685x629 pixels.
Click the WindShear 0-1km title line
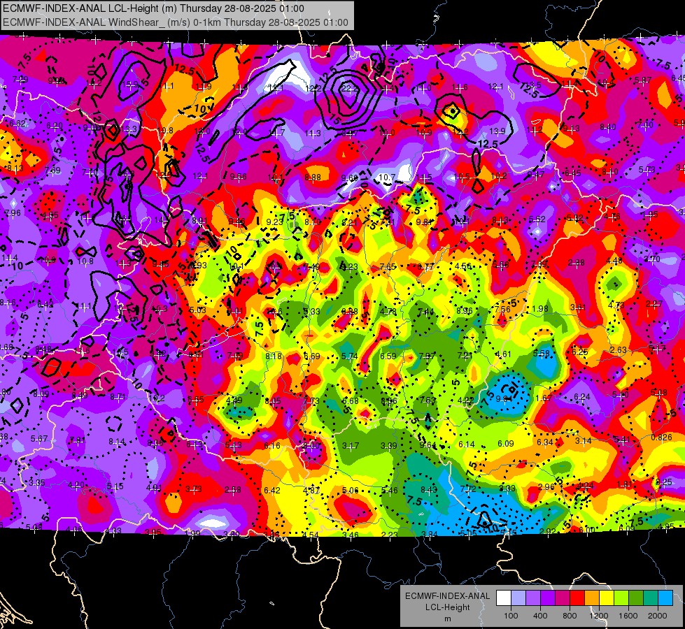point(176,22)
